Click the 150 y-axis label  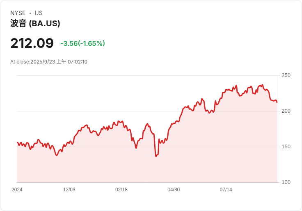click(286, 147)
